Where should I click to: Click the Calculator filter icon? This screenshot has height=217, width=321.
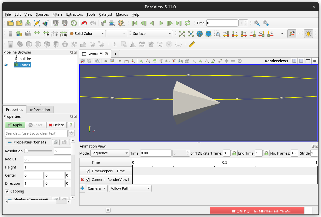click(10, 44)
